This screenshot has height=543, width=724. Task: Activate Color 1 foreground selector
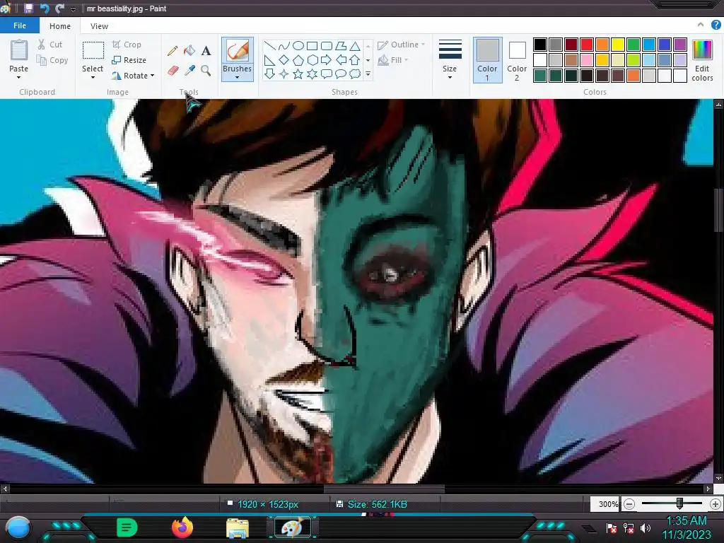[x=487, y=60]
